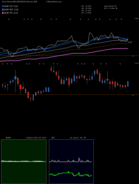Select the Pre V: 1.354 M value
139x184 pixels.
(111, 8)
